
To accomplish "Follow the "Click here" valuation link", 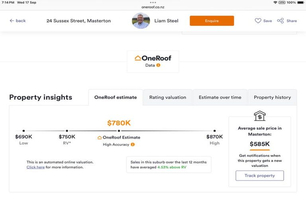I will [x=35, y=167].
